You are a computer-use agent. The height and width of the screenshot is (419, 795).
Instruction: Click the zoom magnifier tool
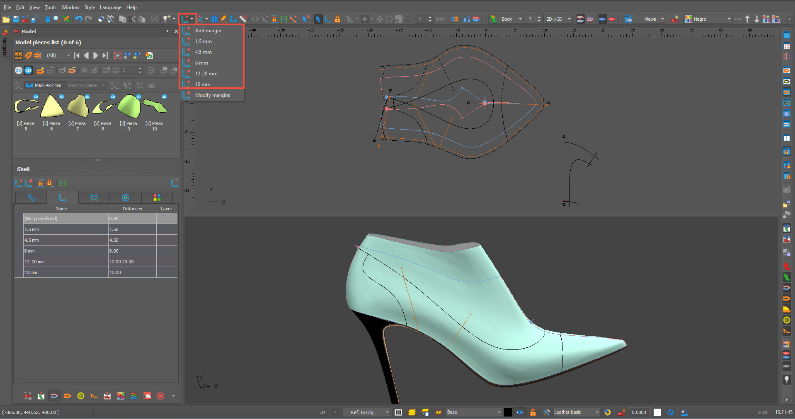56,19
